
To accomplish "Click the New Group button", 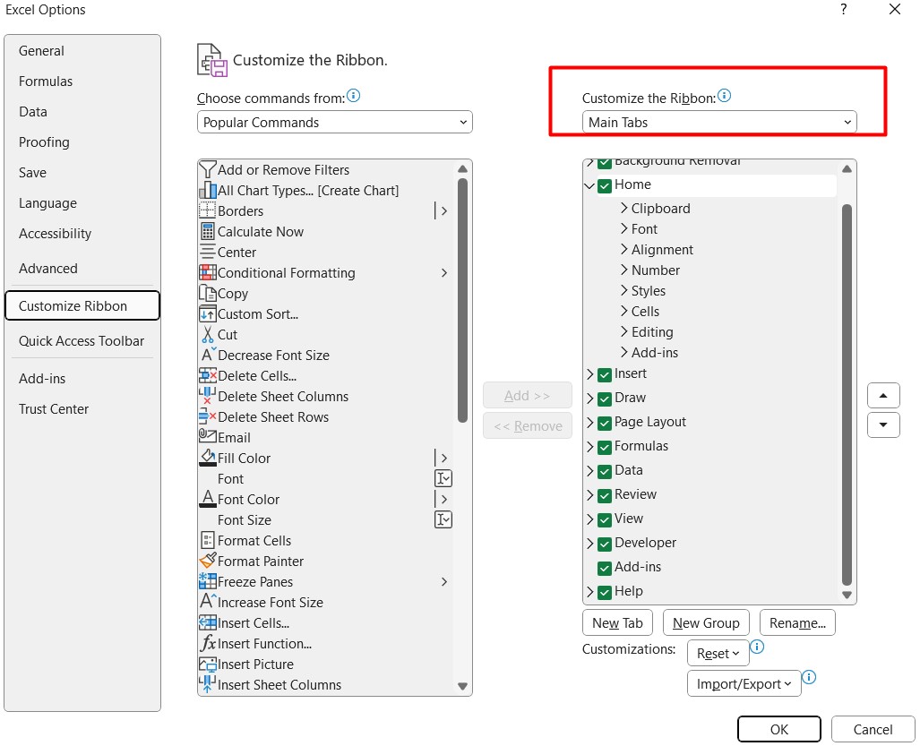I will tap(706, 622).
